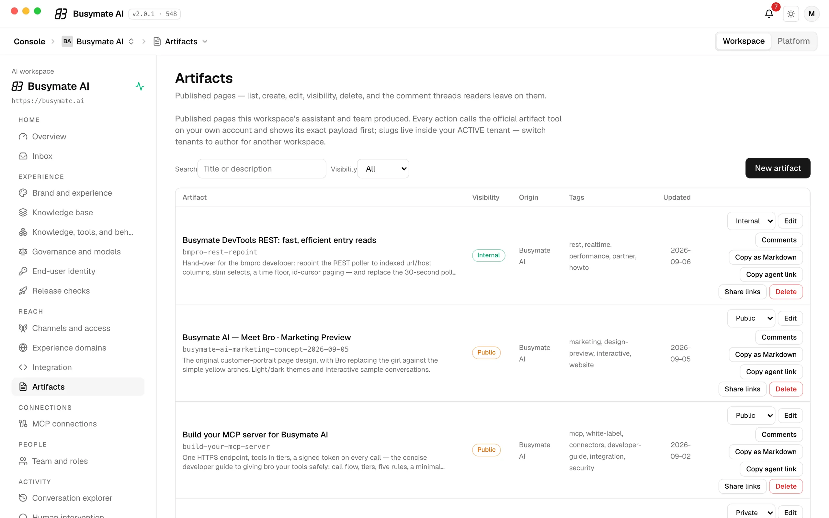This screenshot has height=518, width=829.
Task: Click the Knowledge base layers icon
Action: tap(23, 212)
